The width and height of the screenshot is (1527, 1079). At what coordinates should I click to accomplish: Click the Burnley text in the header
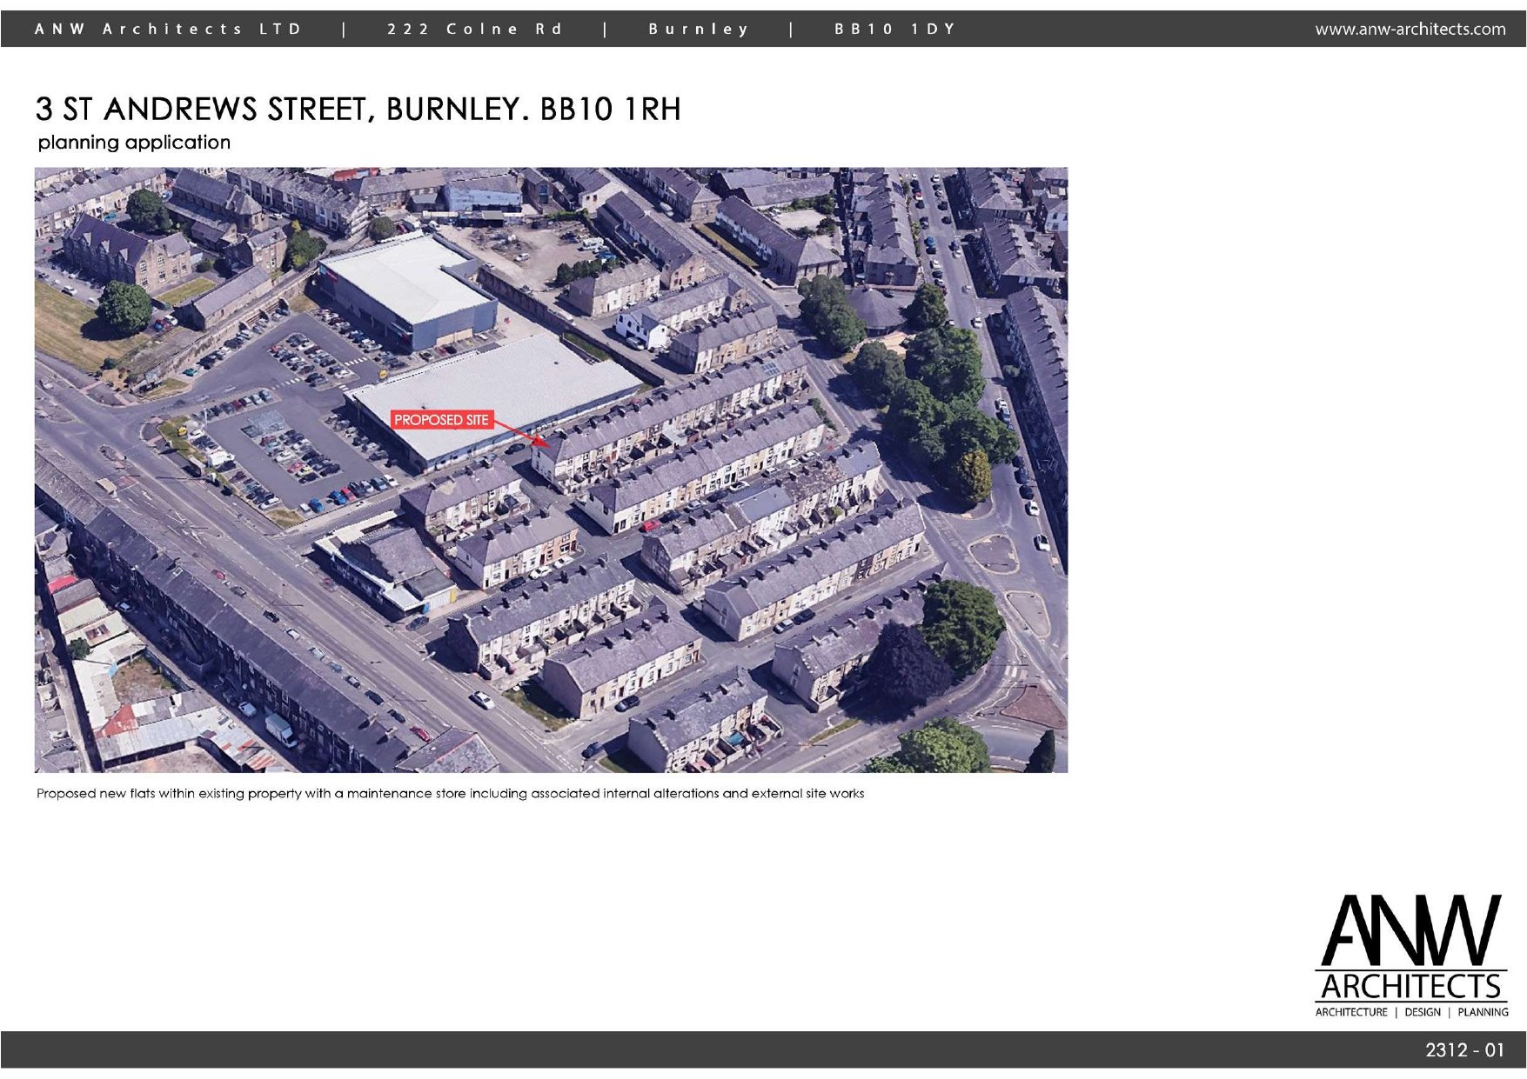698,29
